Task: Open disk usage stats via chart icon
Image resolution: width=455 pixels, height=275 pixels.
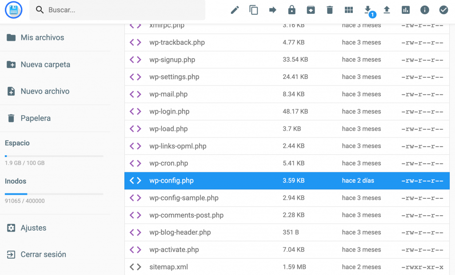Action: [406, 9]
